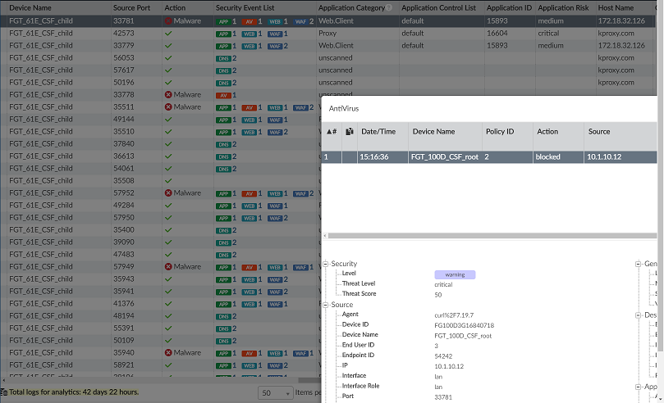Click the attachment column icon in AntiVirus table
Viewport: 664px width, 403px height.
(x=349, y=131)
